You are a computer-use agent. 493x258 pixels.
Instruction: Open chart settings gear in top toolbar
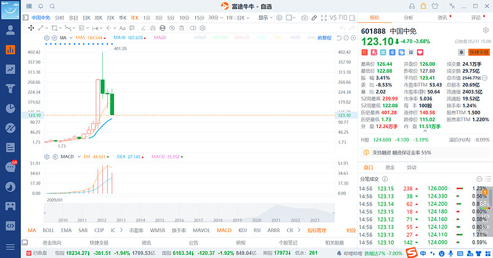click(x=279, y=18)
